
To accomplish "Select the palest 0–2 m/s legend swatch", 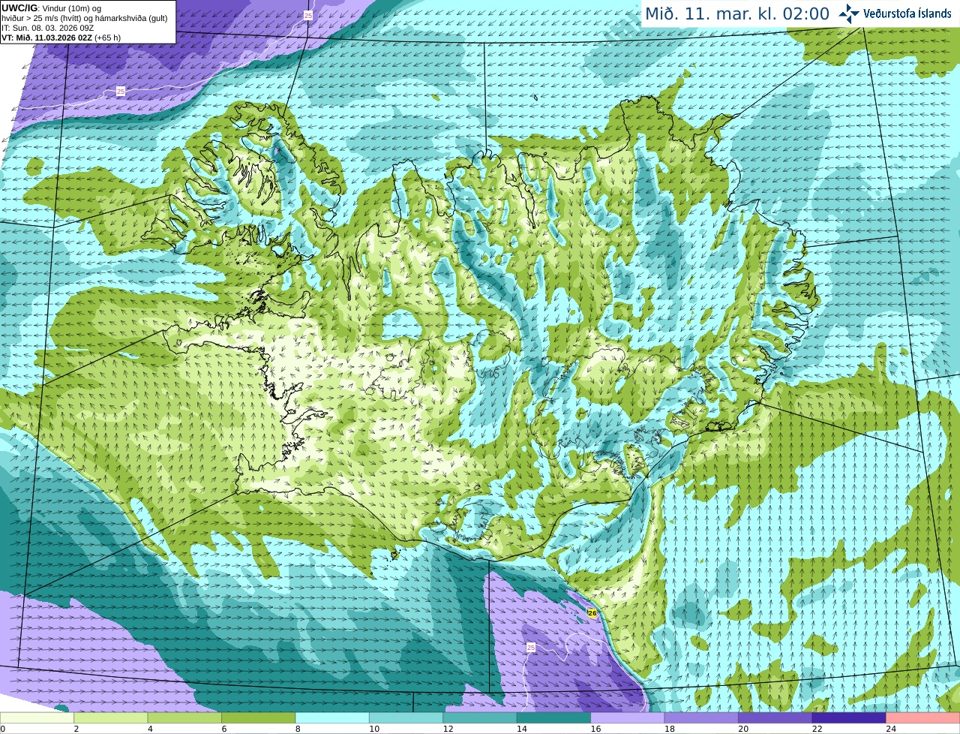I will (37, 718).
